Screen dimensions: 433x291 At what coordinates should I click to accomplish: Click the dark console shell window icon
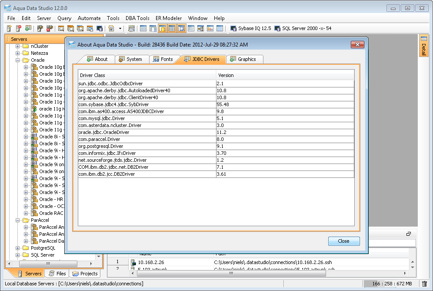100,28
